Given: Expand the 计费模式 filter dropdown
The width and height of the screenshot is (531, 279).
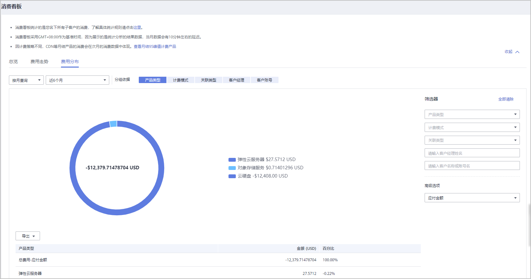Looking at the screenshot, I should tap(472, 127).
